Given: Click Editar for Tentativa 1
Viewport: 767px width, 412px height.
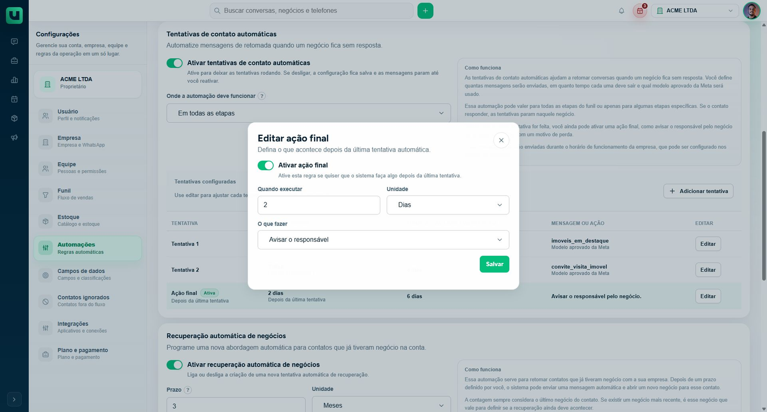Looking at the screenshot, I should pos(708,244).
